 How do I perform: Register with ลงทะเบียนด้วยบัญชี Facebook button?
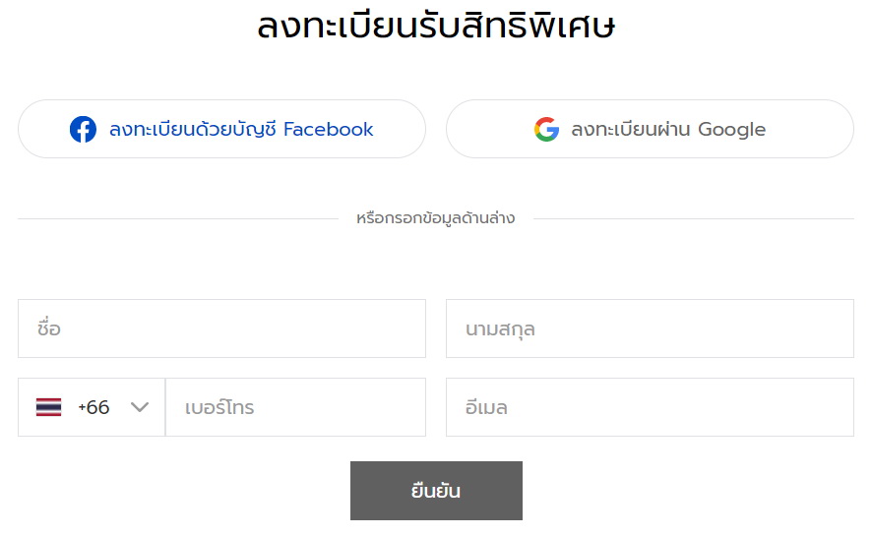point(221,129)
